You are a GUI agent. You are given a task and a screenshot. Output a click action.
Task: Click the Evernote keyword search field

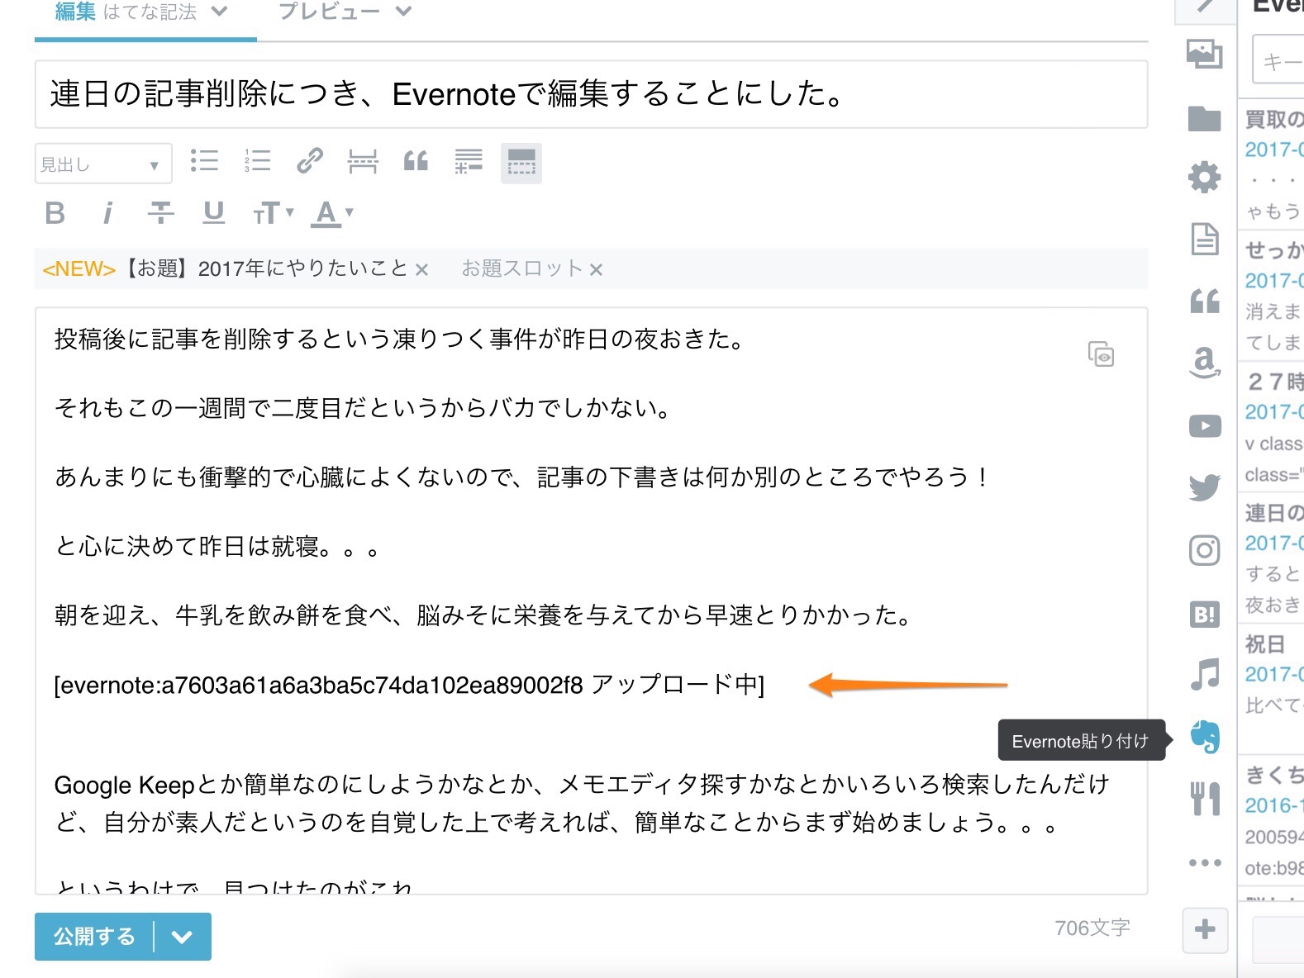1279,59
